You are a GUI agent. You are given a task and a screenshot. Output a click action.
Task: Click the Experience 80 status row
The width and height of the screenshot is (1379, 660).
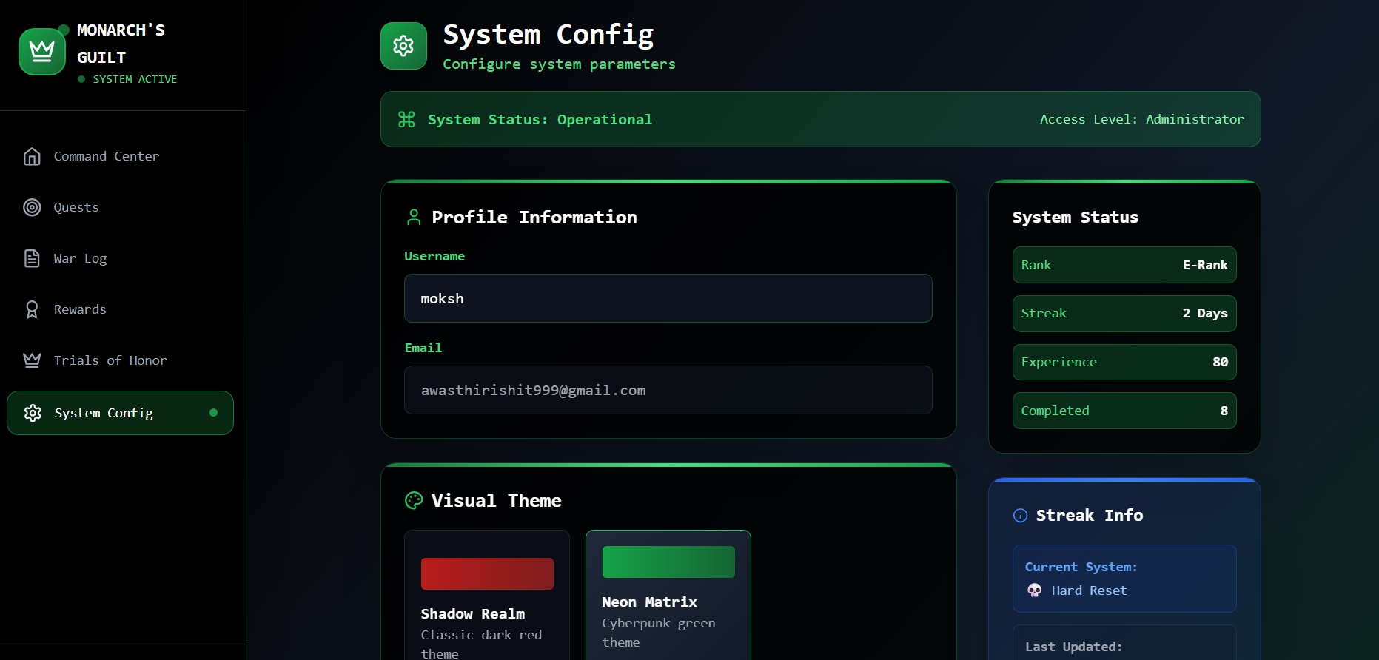click(1124, 362)
